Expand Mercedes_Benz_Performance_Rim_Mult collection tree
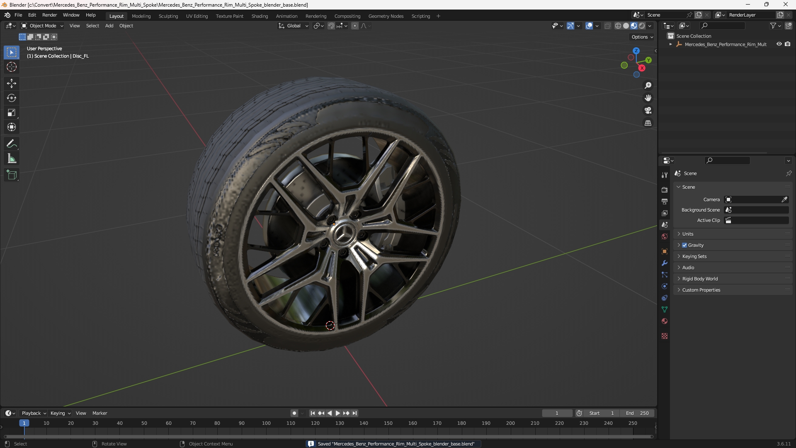The height and width of the screenshot is (448, 796). coord(671,44)
